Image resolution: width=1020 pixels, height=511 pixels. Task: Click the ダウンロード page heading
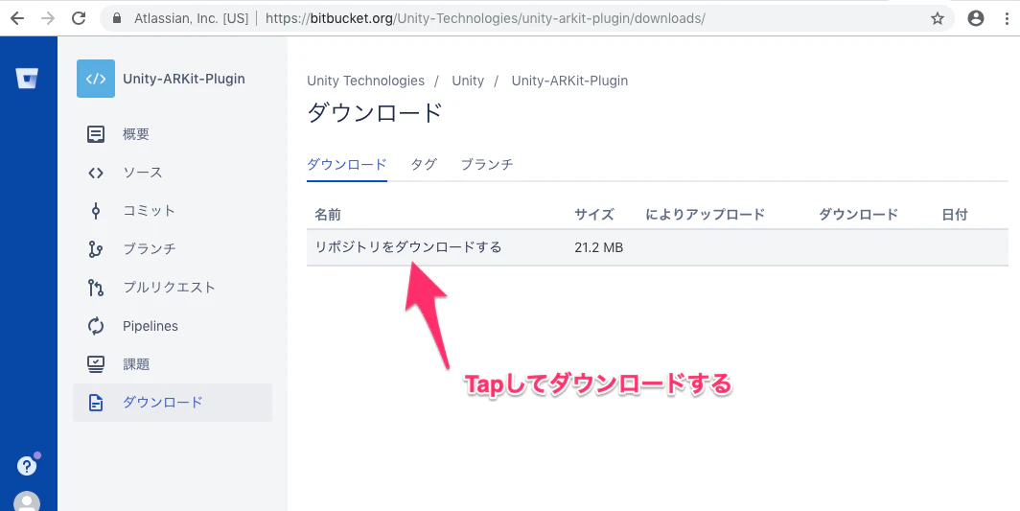coord(375,113)
